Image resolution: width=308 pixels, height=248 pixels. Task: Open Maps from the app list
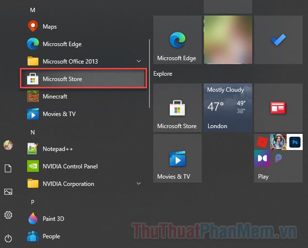83,26
